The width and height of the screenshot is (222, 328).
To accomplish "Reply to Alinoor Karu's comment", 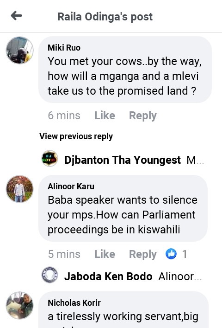I will click(143, 254).
